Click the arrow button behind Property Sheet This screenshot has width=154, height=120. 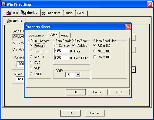click(134, 70)
